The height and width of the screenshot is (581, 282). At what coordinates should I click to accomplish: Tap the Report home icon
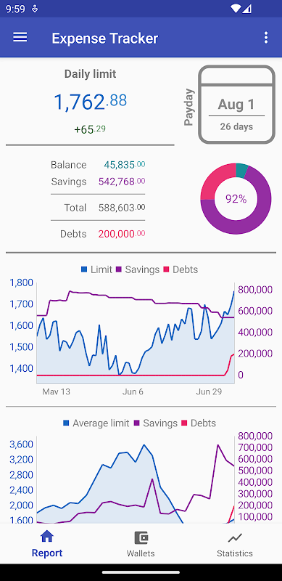(47, 536)
